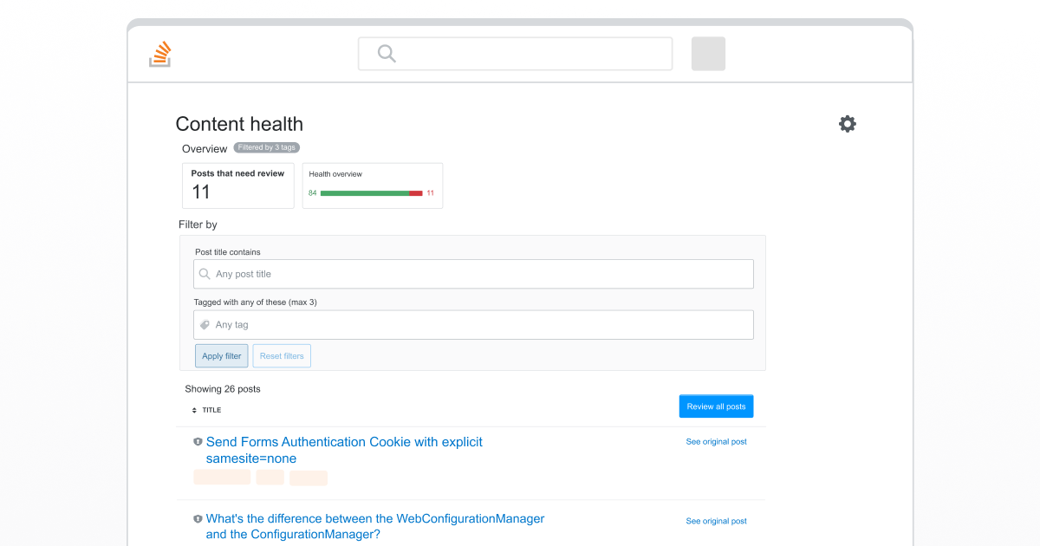Click the tag icon in the tag field
The image size is (1040, 546).
click(x=205, y=325)
